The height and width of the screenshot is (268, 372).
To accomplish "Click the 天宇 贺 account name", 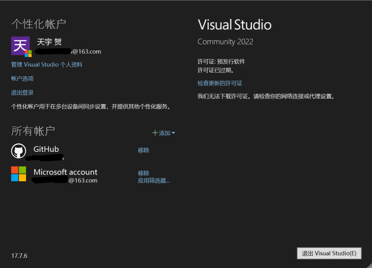I will (x=49, y=42).
